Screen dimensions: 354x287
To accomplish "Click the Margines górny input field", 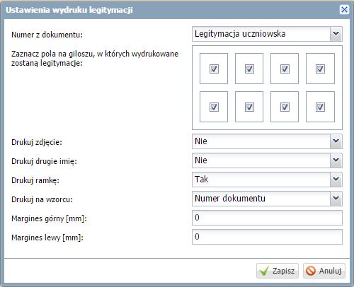I will pyautogui.click(x=267, y=218).
